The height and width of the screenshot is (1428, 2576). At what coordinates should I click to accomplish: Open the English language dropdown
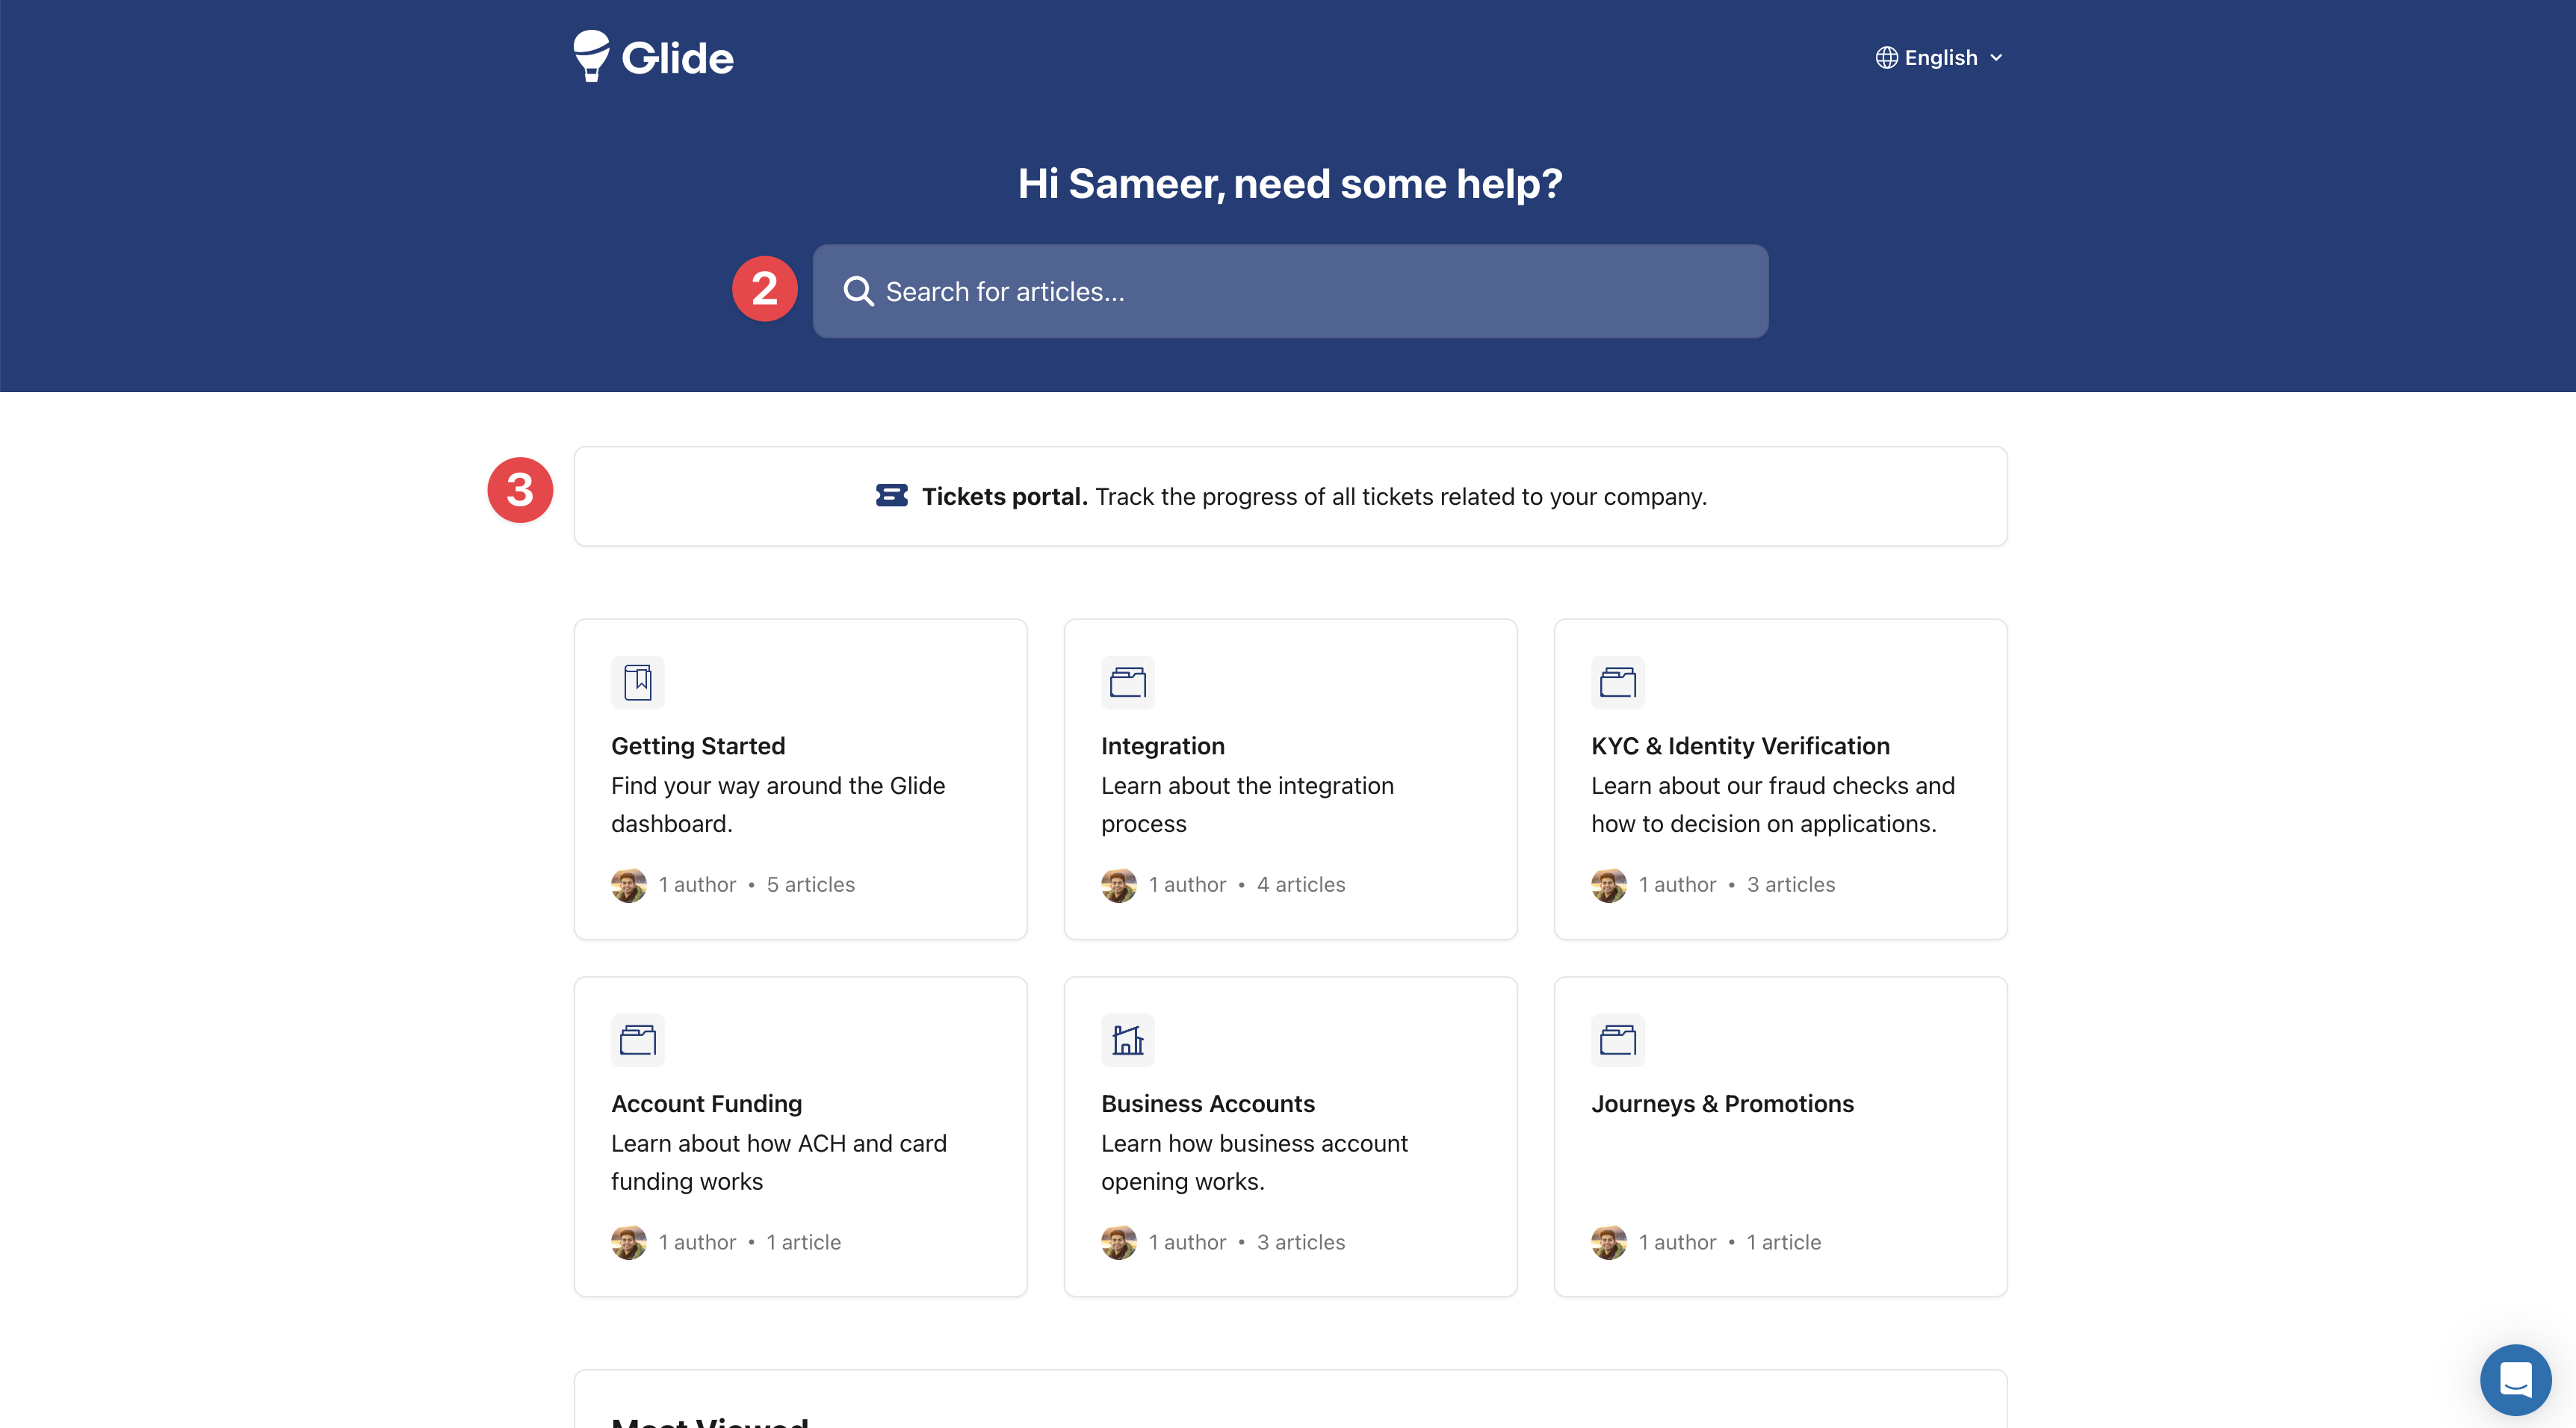[x=1940, y=57]
